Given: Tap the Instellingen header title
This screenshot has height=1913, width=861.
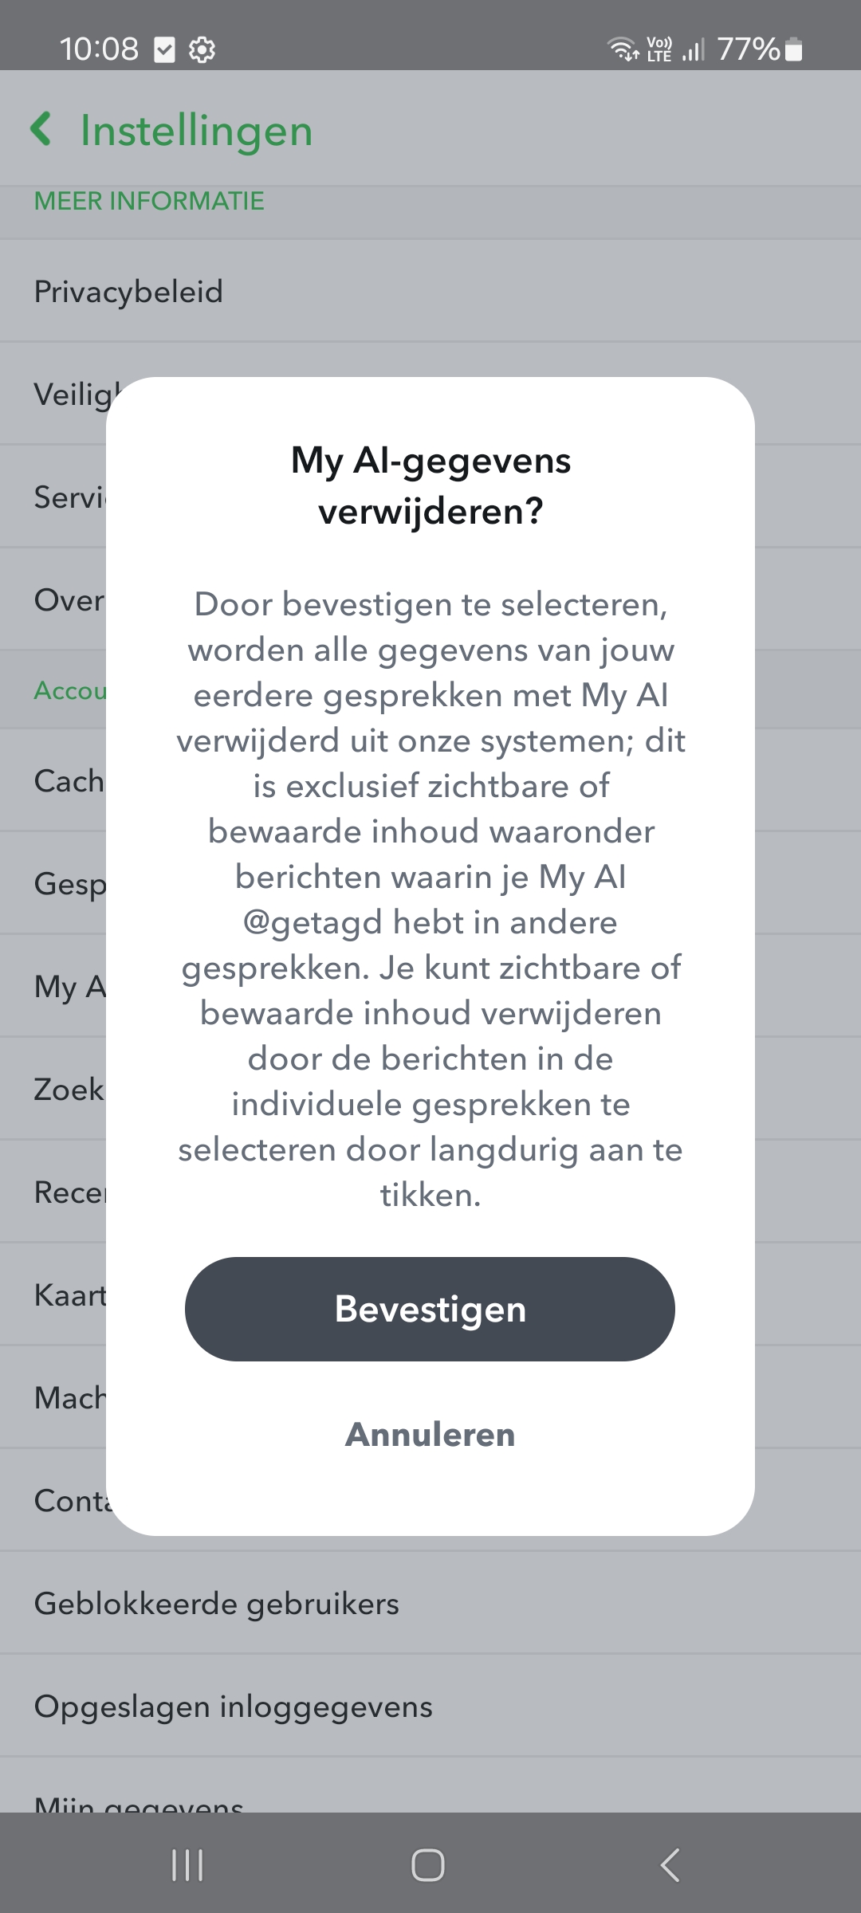Looking at the screenshot, I should pos(196,131).
